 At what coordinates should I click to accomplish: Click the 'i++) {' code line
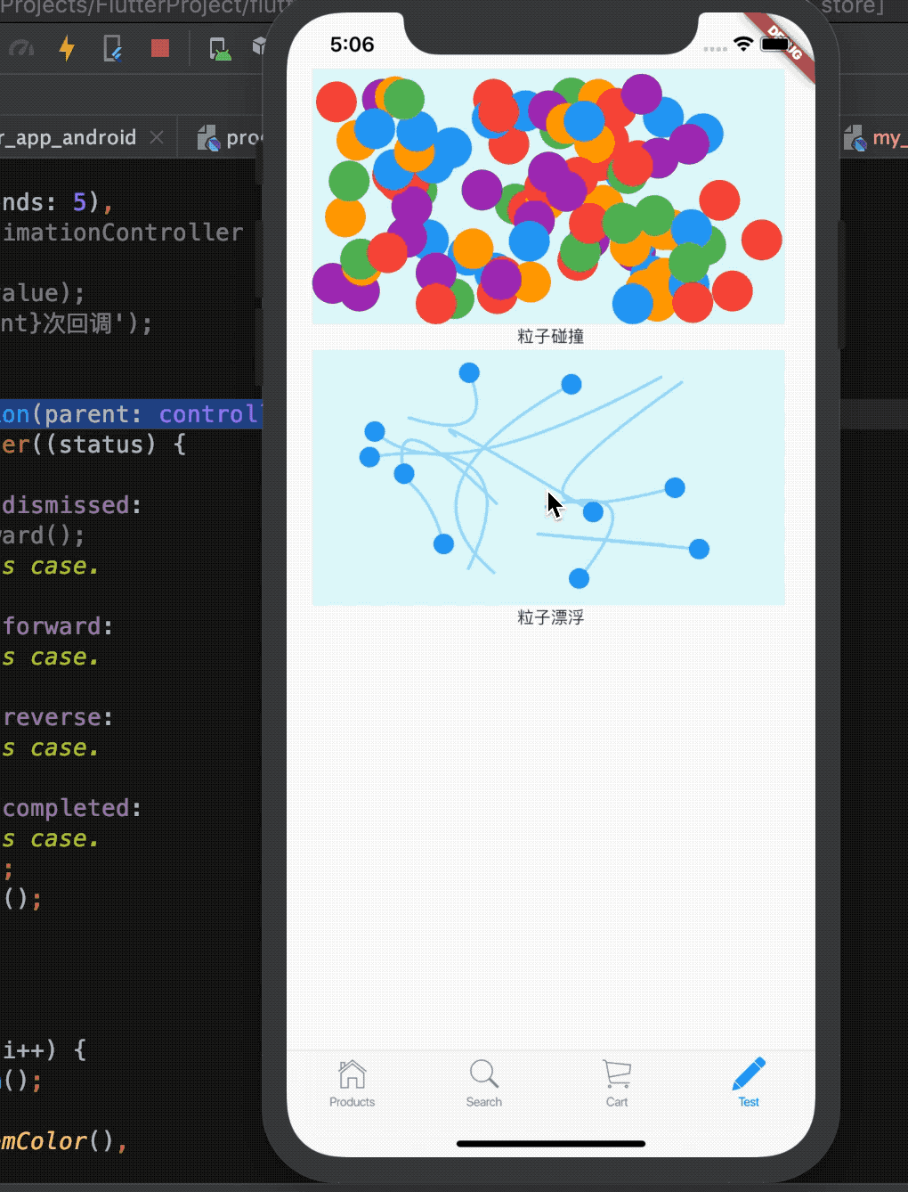(x=44, y=1050)
